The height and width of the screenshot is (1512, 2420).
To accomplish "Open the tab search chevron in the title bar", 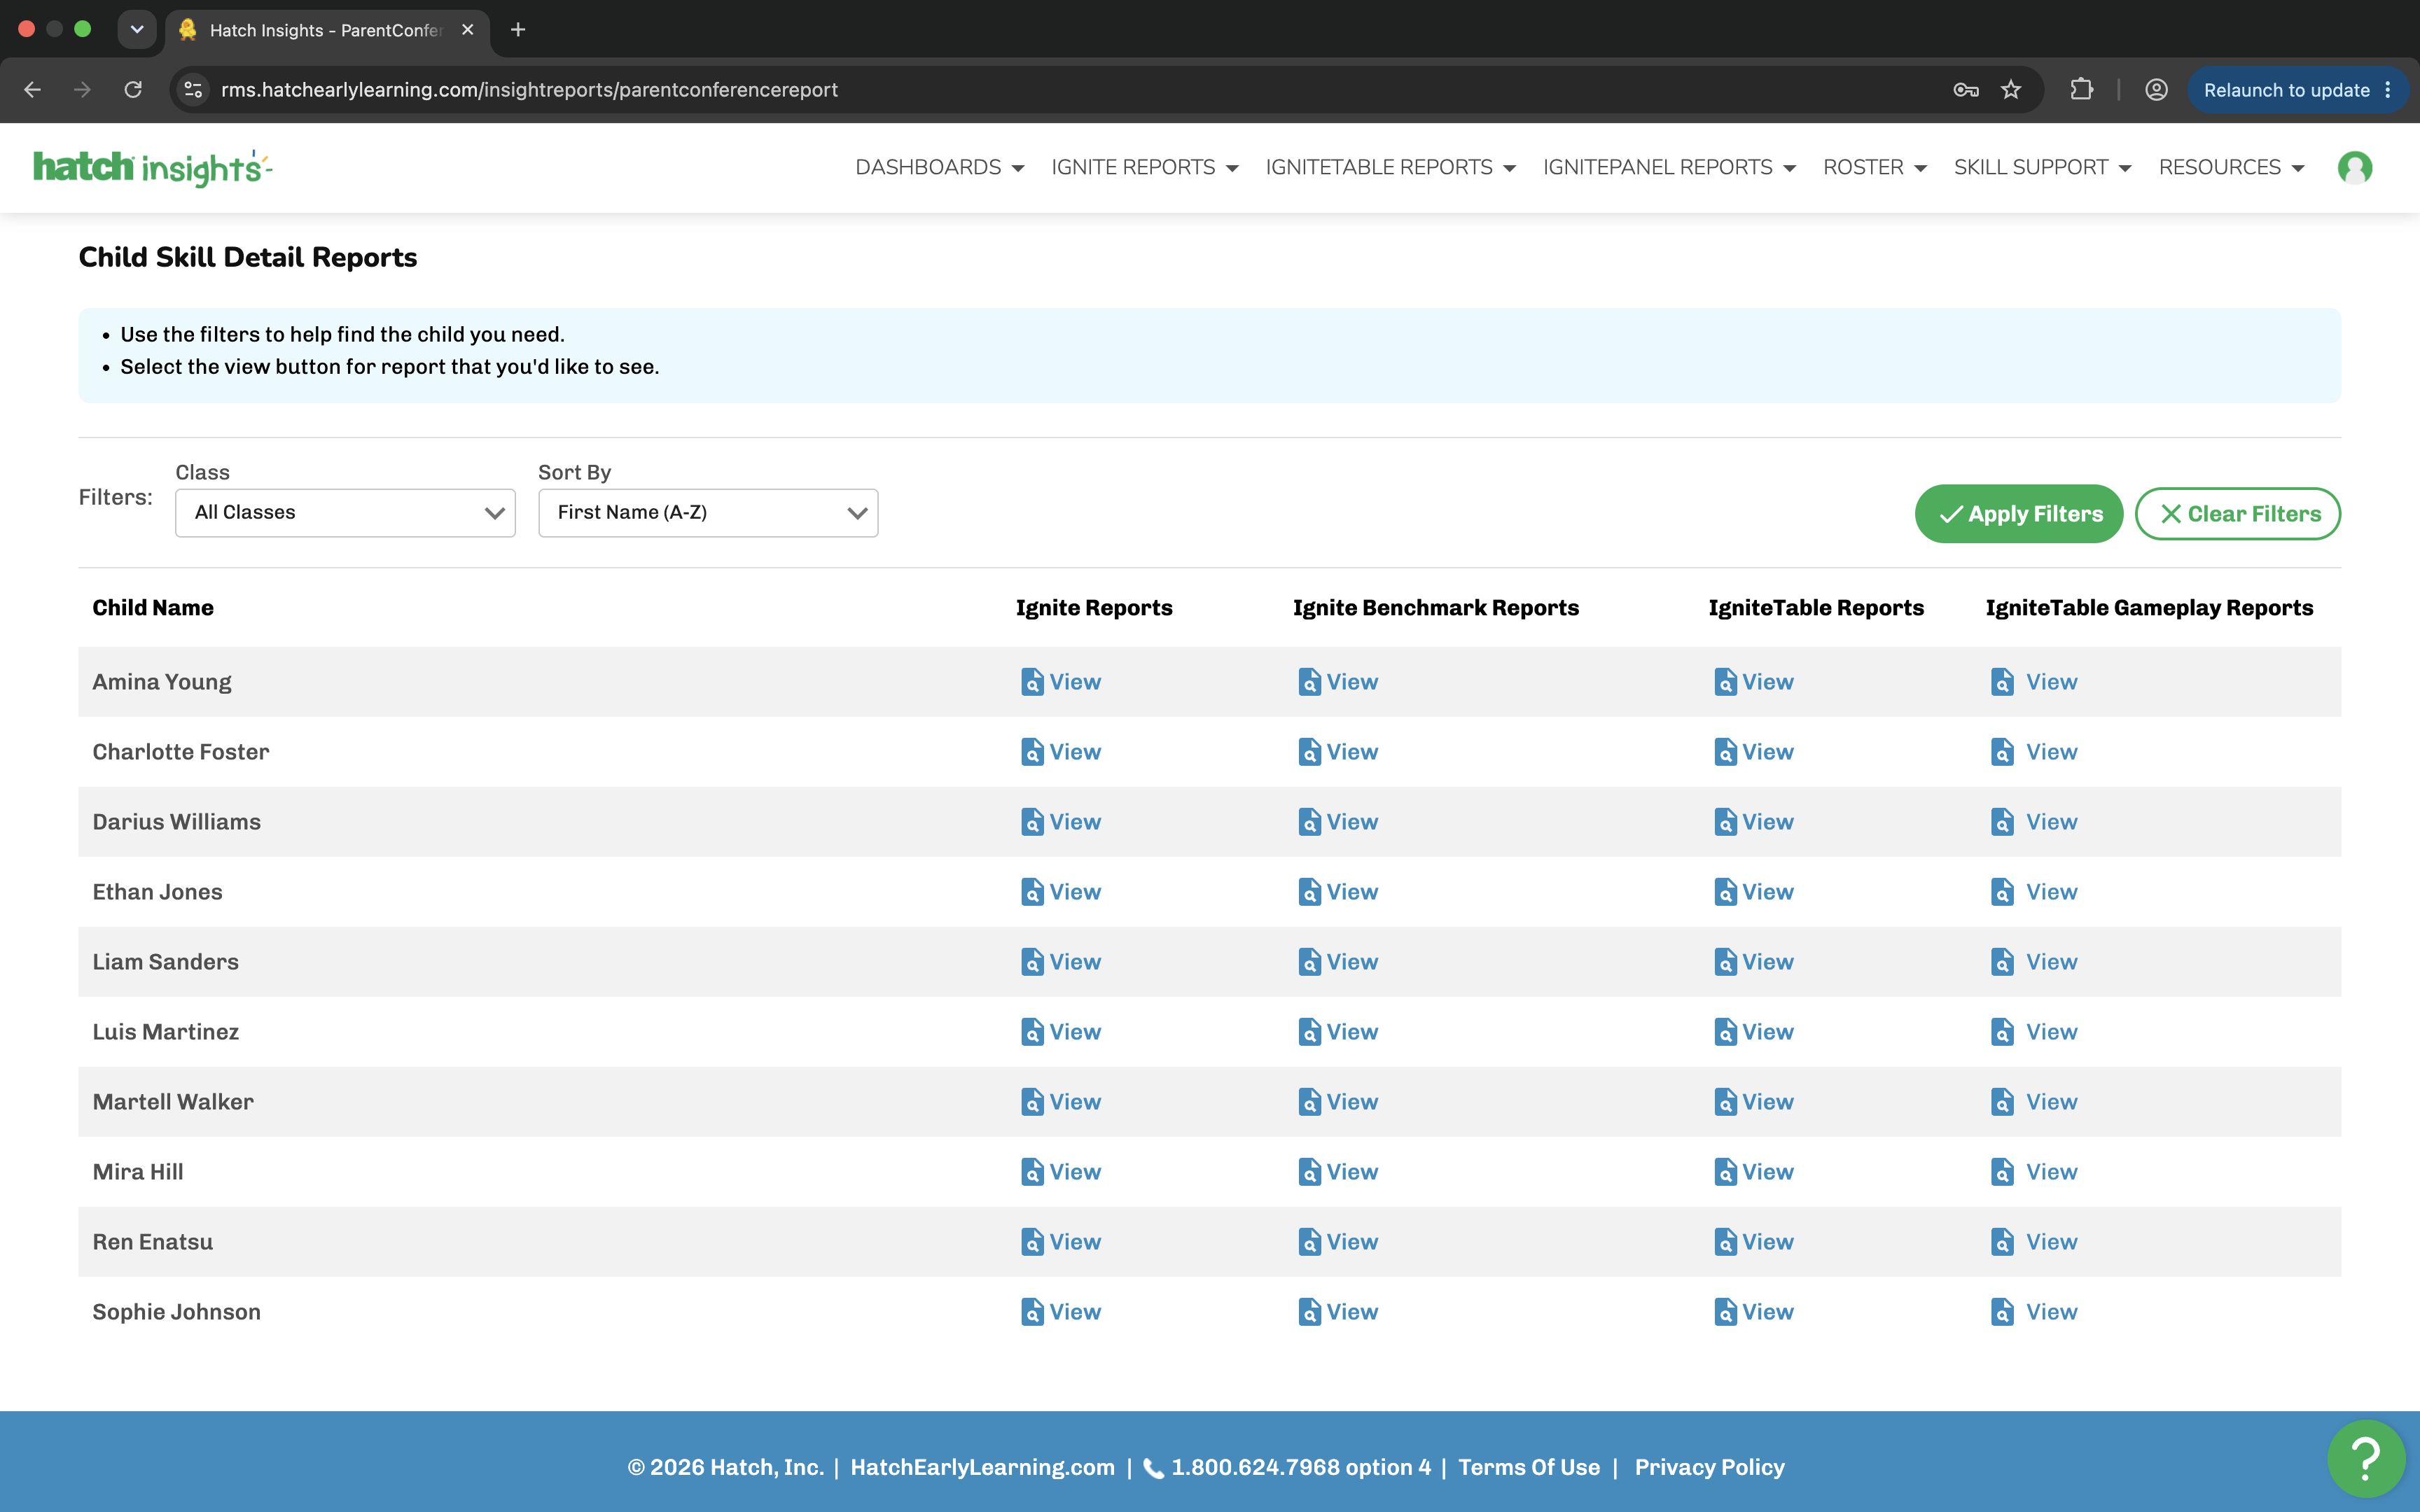I will 137,30.
